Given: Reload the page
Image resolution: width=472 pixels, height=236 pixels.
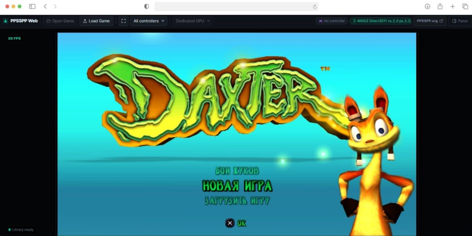Looking at the screenshot, I should [x=315, y=7].
